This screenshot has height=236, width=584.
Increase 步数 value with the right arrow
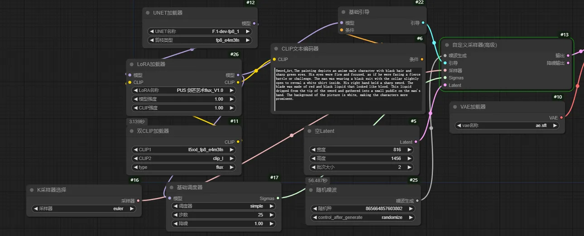[272, 215]
